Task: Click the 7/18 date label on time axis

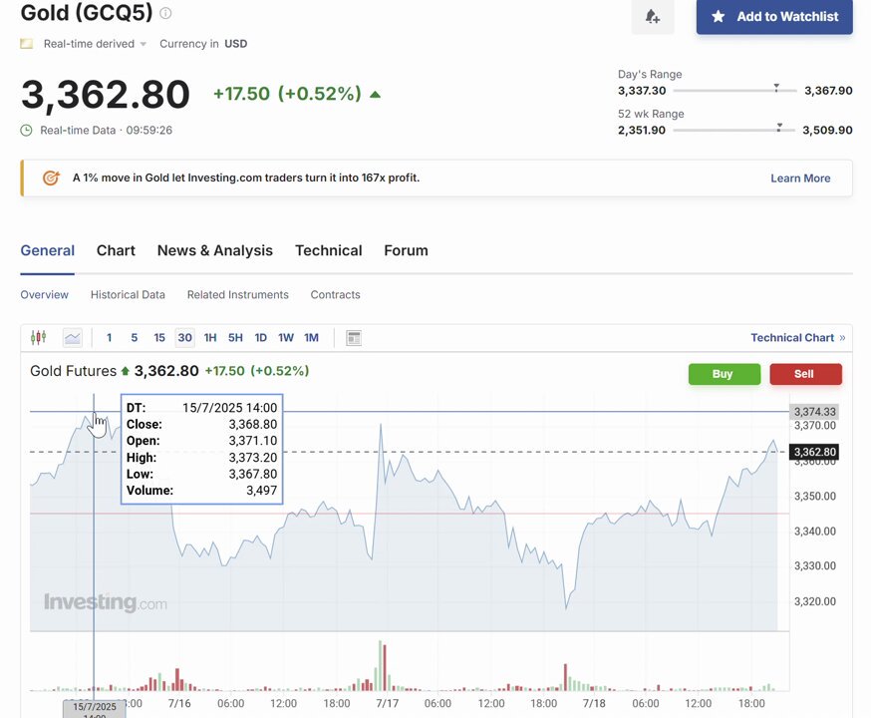Action: [x=594, y=704]
